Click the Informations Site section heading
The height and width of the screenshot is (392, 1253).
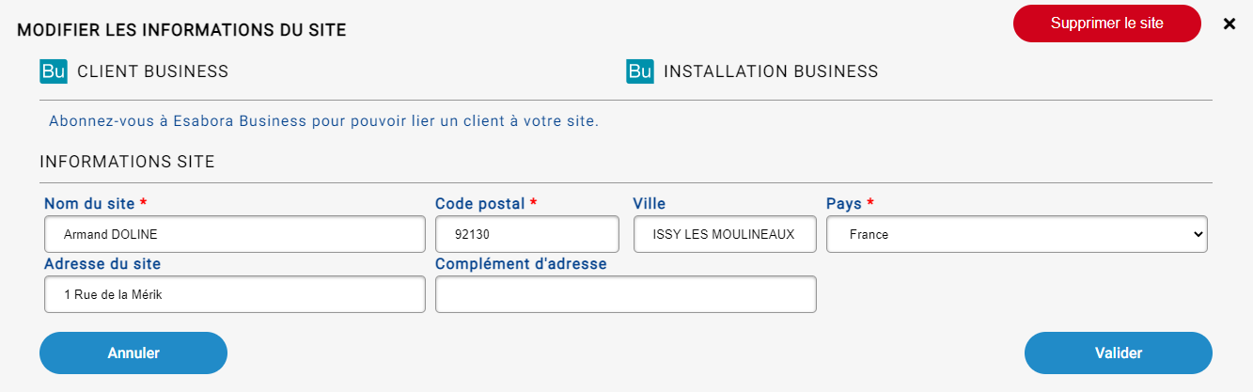click(127, 163)
